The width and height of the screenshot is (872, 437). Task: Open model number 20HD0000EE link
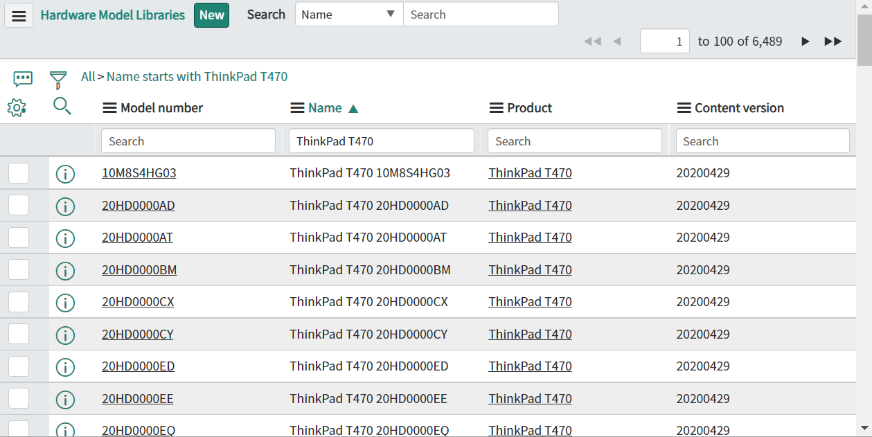click(x=138, y=399)
